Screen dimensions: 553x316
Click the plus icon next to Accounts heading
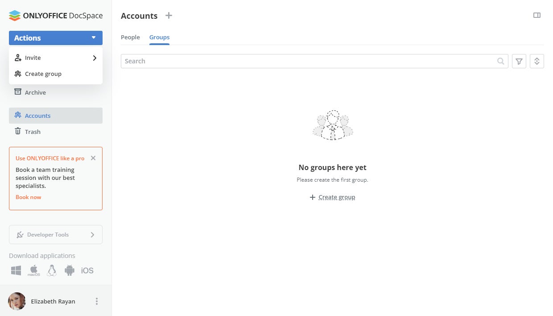(x=169, y=16)
